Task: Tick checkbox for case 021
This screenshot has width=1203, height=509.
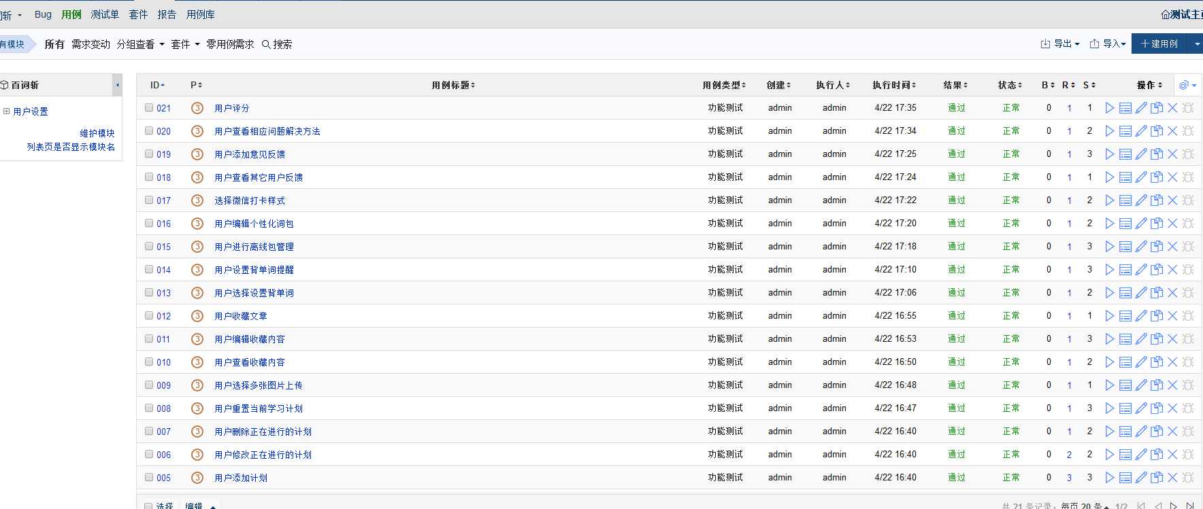Action: (149, 107)
